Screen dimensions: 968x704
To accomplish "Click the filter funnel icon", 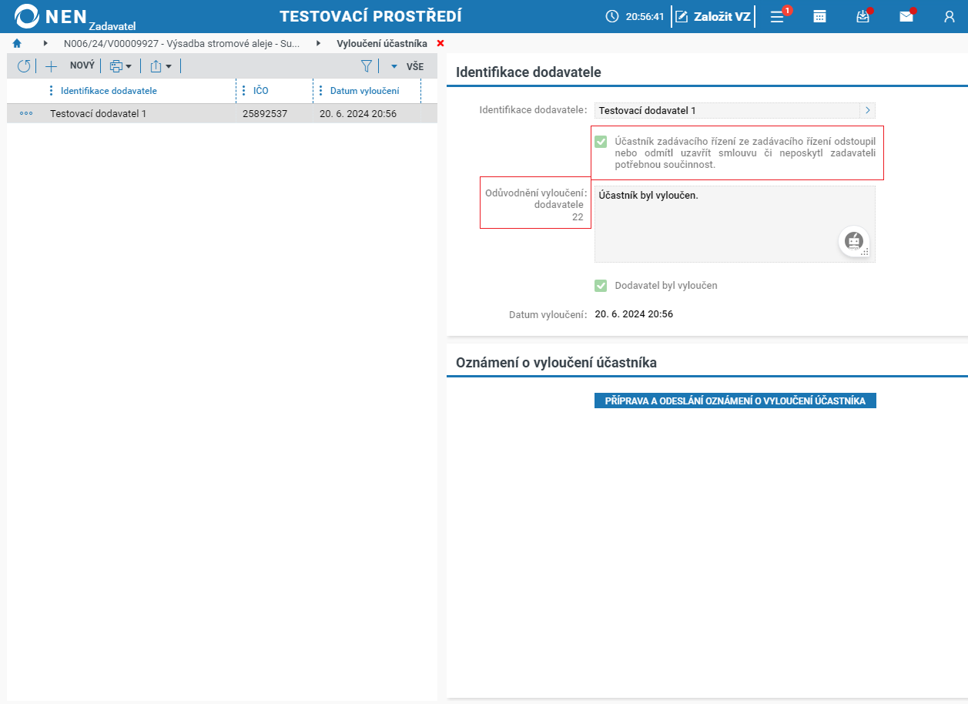I will coord(367,66).
